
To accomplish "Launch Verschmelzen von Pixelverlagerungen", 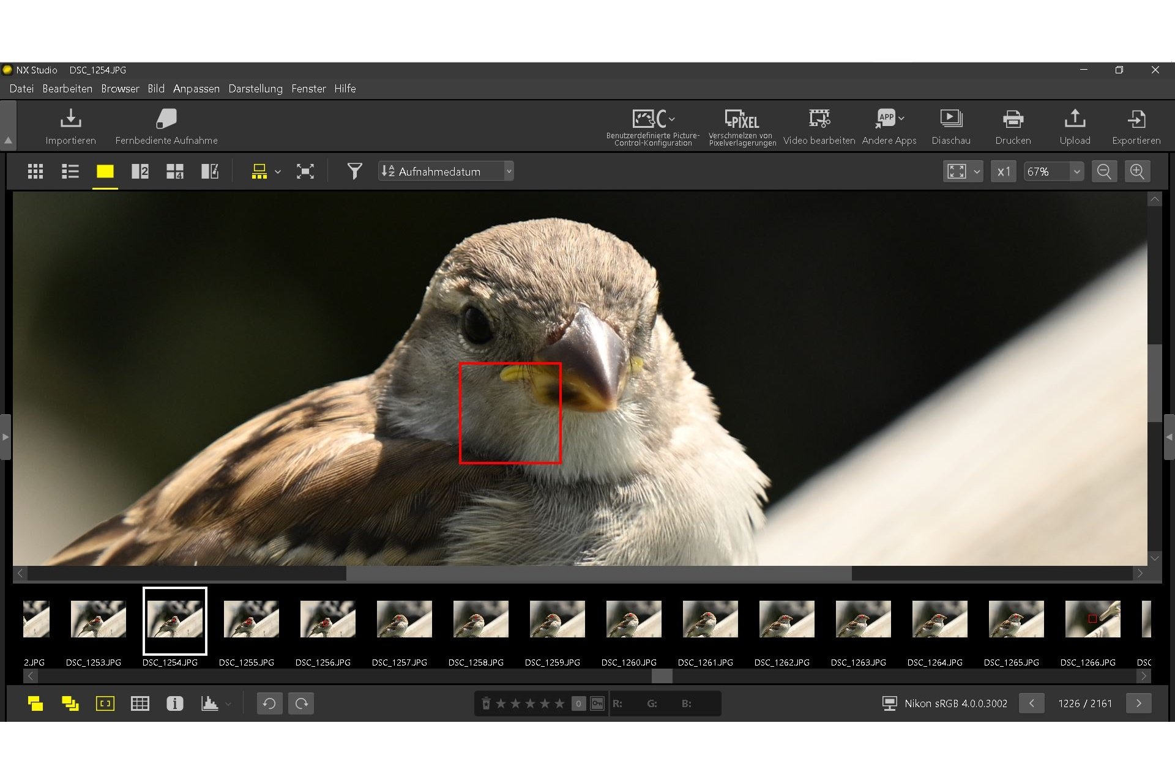I will 742,127.
